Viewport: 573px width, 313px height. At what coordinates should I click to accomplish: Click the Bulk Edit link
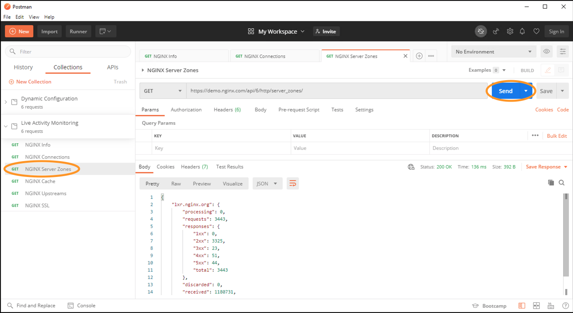pos(557,136)
